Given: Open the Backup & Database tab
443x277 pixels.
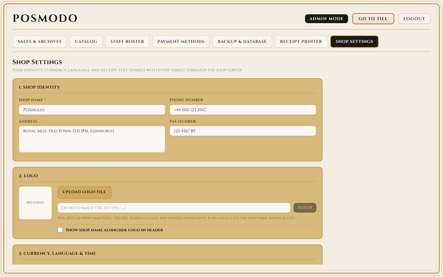Looking at the screenshot, I should [x=242, y=42].
